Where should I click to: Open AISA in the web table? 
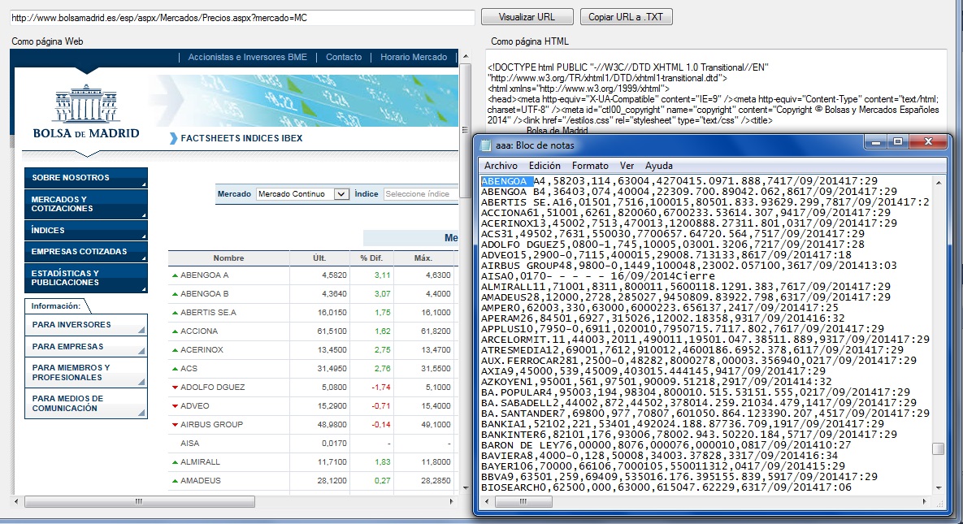[190, 443]
